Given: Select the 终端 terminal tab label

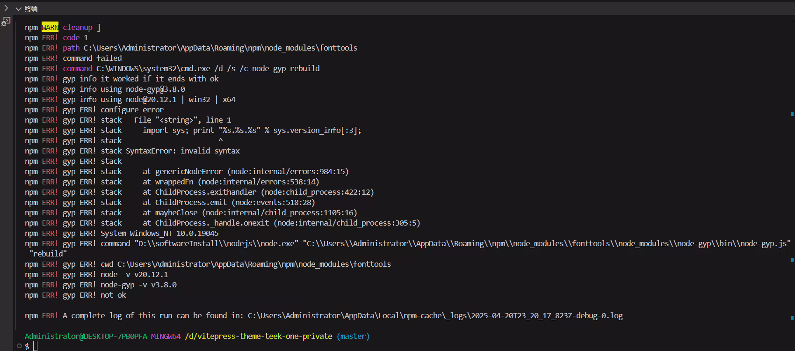Looking at the screenshot, I should (x=31, y=9).
